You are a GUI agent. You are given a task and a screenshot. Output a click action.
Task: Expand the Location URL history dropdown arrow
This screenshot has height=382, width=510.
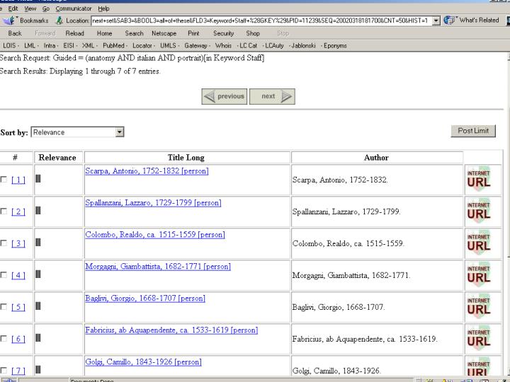[x=436, y=20]
